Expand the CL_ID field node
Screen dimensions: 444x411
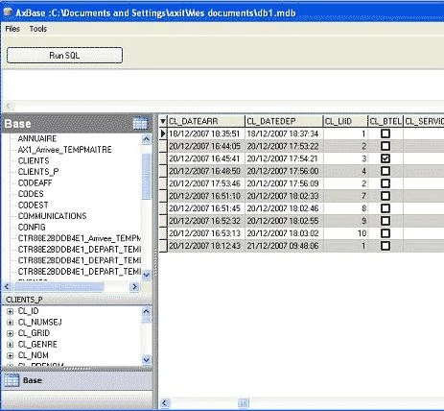pos(11,311)
